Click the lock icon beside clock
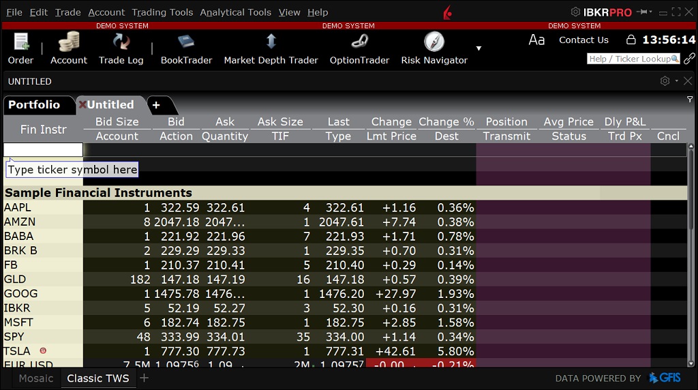Image resolution: width=698 pixels, height=390 pixels. point(631,40)
